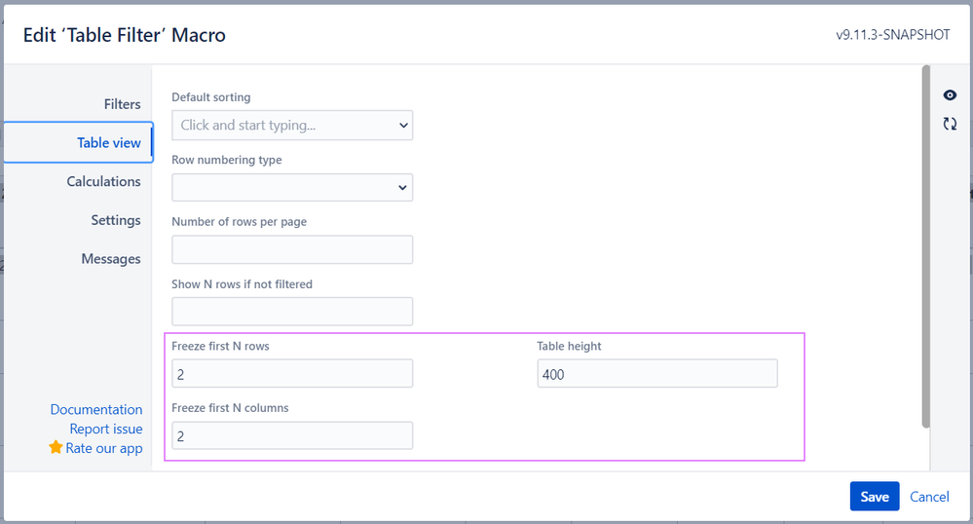Click the v9.11.3-SNAPSHOT version text
The width and height of the screenshot is (973, 524).
pyautogui.click(x=892, y=35)
